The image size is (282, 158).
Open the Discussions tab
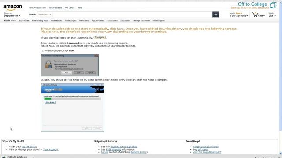click(125, 21)
